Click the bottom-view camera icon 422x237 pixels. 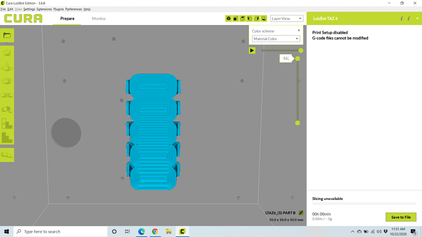tap(264, 18)
